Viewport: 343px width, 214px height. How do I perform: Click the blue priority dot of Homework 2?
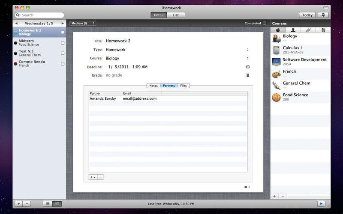tap(15, 33)
